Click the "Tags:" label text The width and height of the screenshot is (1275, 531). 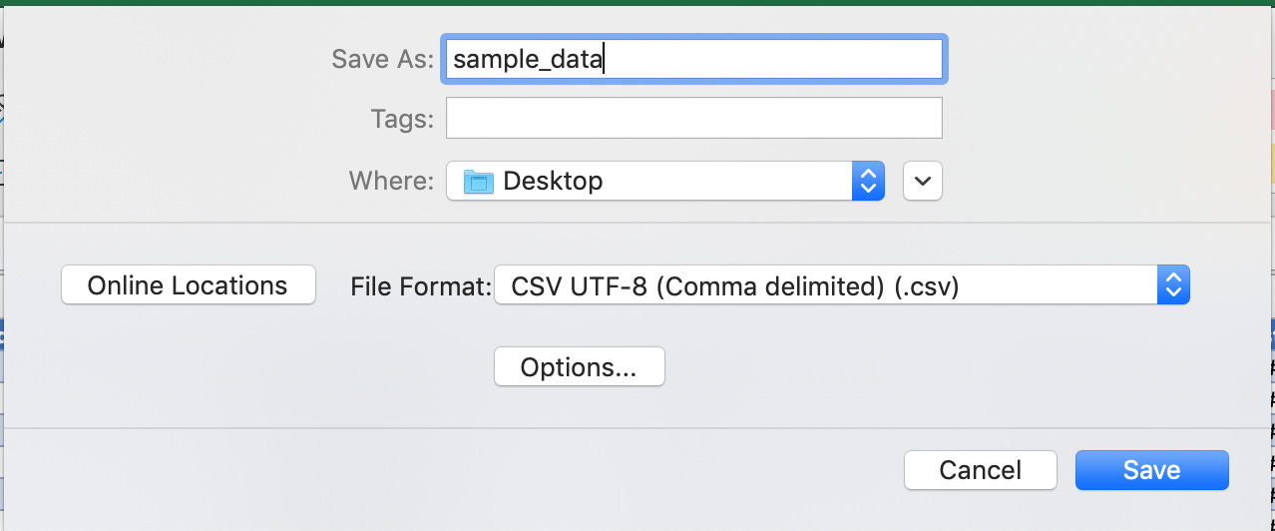pos(402,120)
